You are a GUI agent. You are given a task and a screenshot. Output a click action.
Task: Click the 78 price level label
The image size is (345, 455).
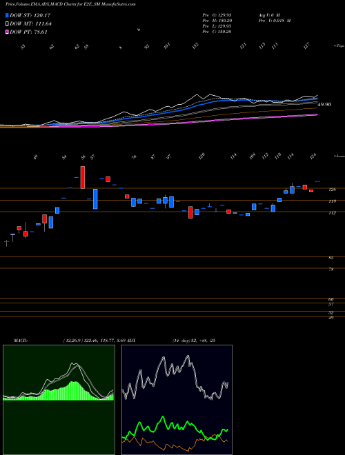pos(331,270)
